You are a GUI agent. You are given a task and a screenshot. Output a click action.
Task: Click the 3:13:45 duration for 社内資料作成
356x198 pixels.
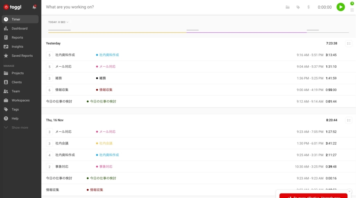click(x=331, y=55)
